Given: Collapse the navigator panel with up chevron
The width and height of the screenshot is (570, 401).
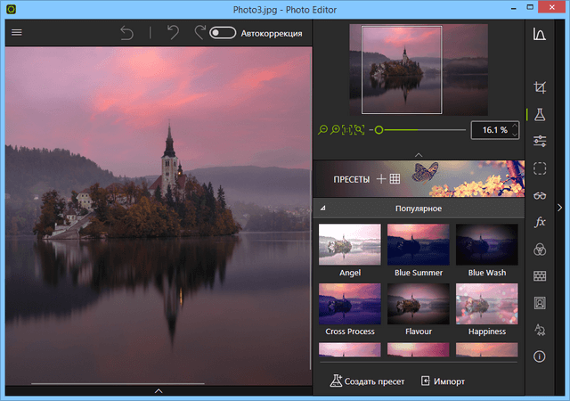Looking at the screenshot, I should (419, 154).
